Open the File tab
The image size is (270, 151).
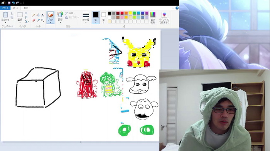pos(5,8)
